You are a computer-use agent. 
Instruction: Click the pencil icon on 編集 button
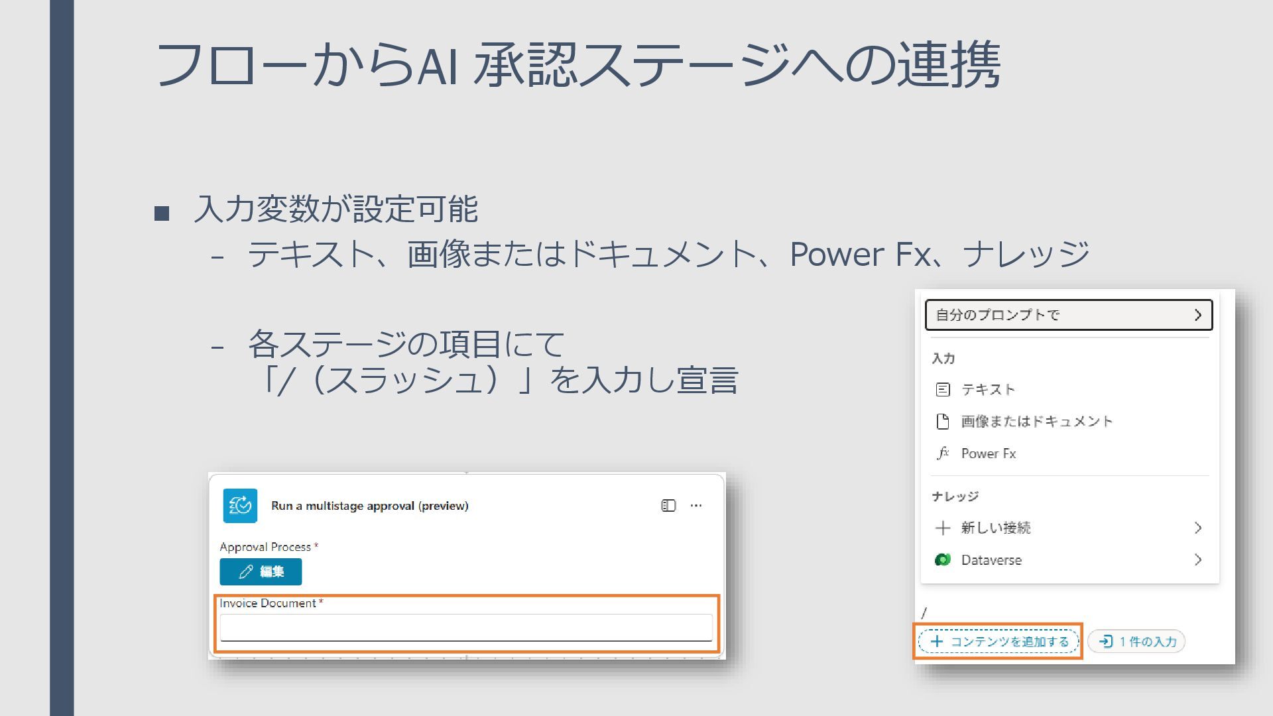[x=246, y=571]
